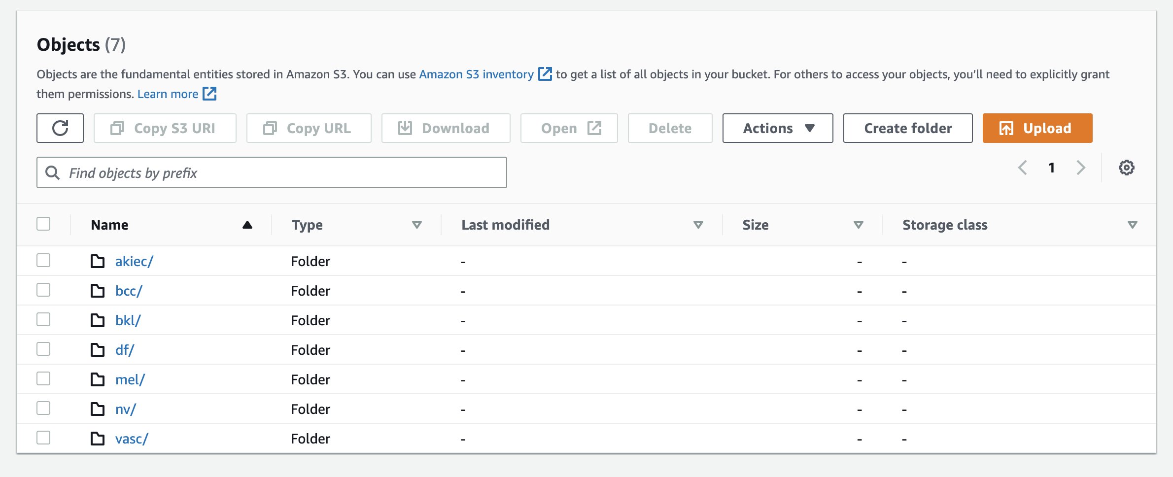Sort by Type column arrow
The width and height of the screenshot is (1173, 477).
(x=417, y=225)
